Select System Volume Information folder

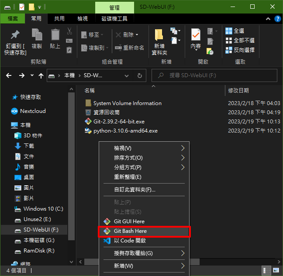123,103
